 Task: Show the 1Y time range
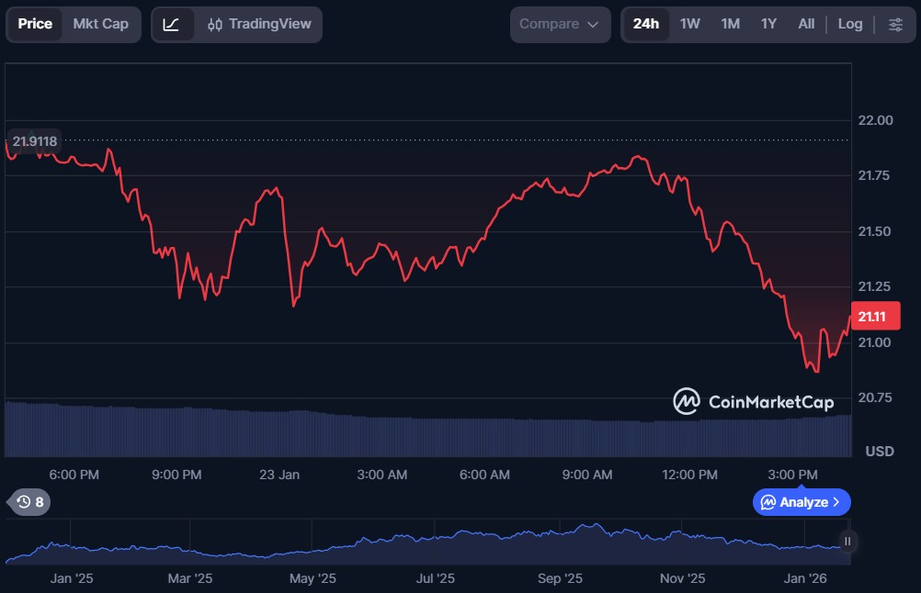click(768, 25)
